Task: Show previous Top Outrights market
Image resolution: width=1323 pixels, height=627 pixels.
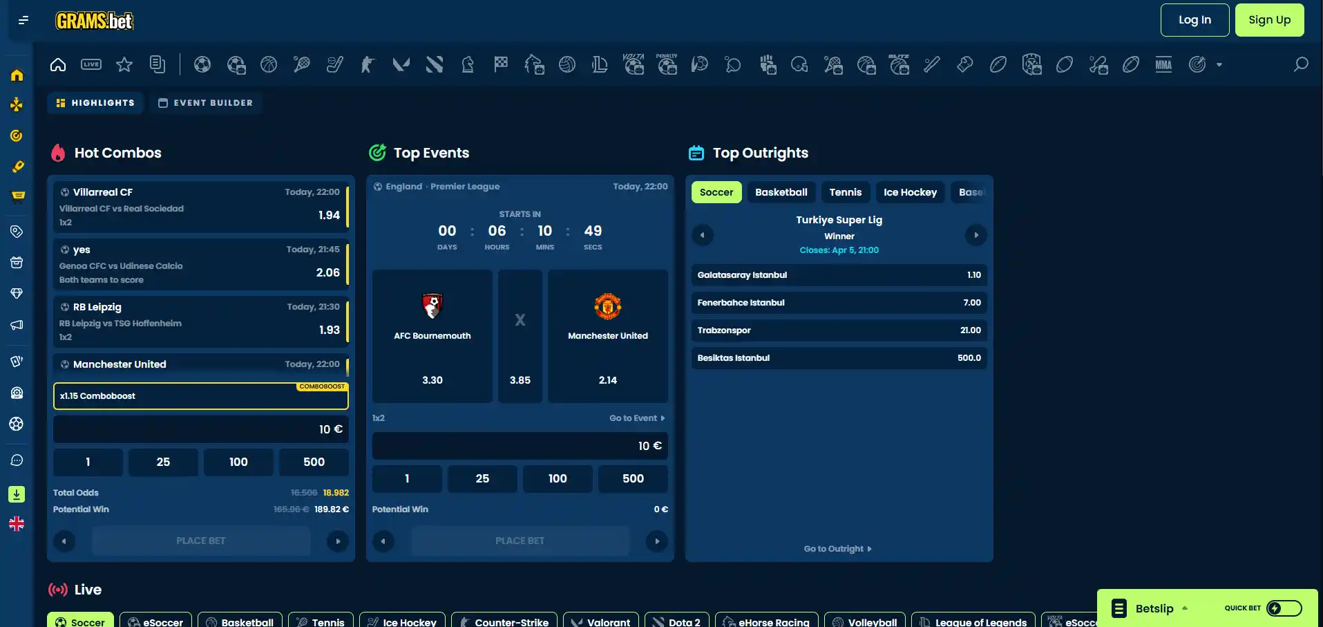Action: [703, 235]
